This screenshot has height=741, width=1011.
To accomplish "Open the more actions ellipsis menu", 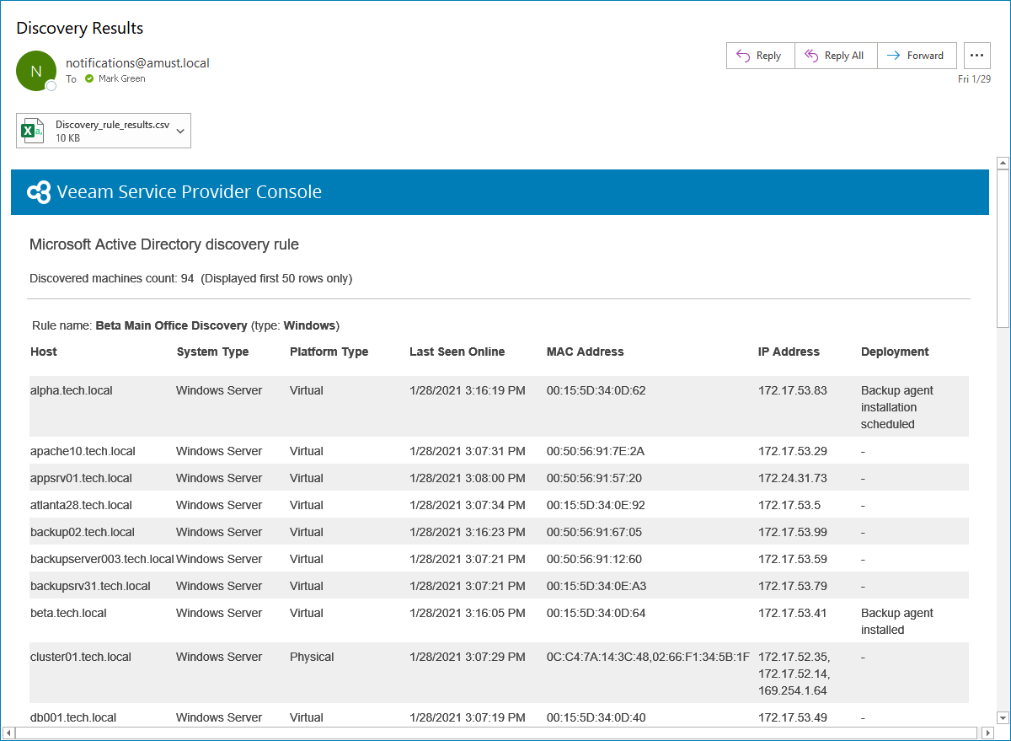I will tap(976, 56).
